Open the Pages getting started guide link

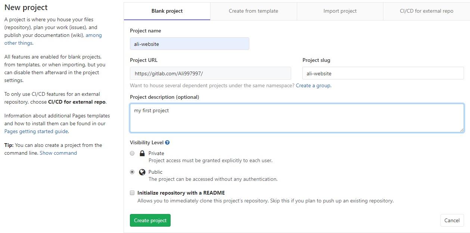36,131
